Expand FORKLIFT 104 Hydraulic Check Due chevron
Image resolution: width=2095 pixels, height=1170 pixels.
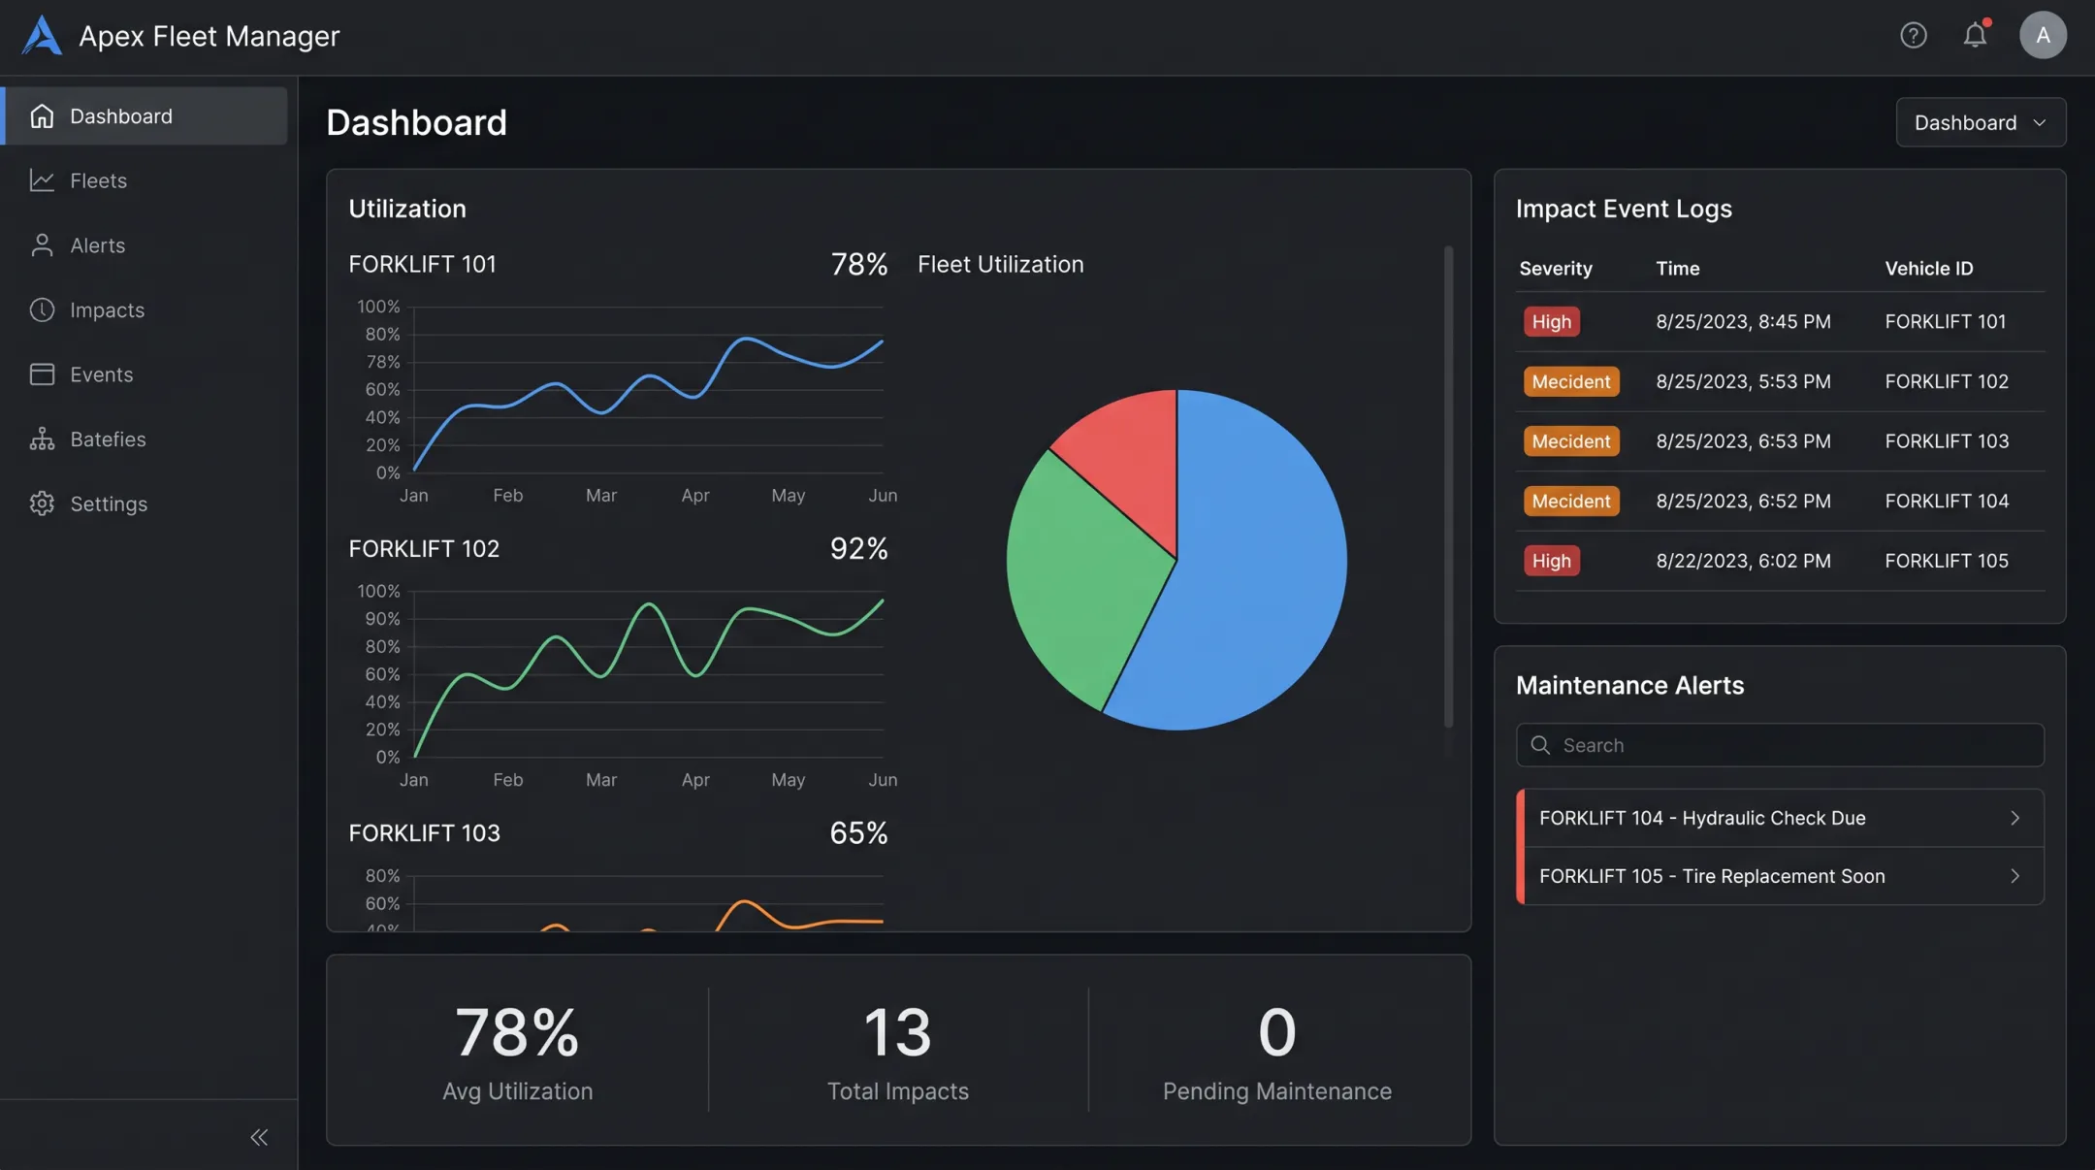click(x=2014, y=818)
